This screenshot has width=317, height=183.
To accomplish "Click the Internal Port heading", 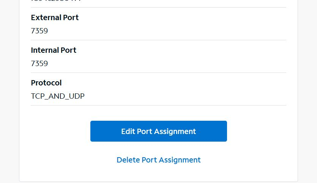I will [54, 50].
